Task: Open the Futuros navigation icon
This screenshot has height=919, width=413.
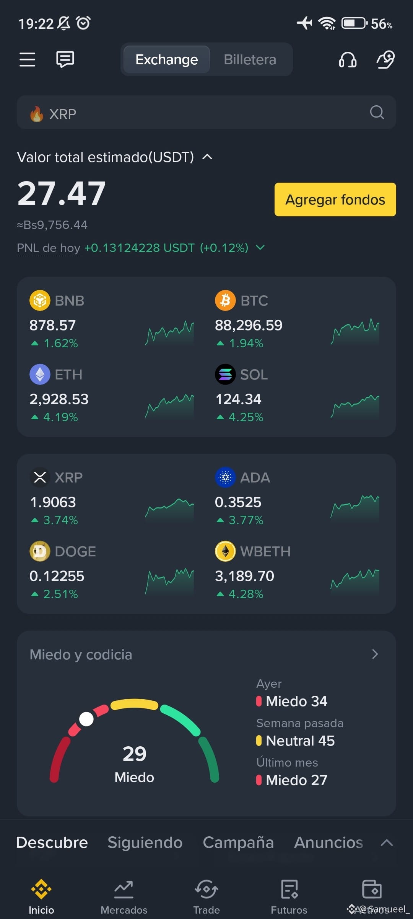Action: pos(289,889)
